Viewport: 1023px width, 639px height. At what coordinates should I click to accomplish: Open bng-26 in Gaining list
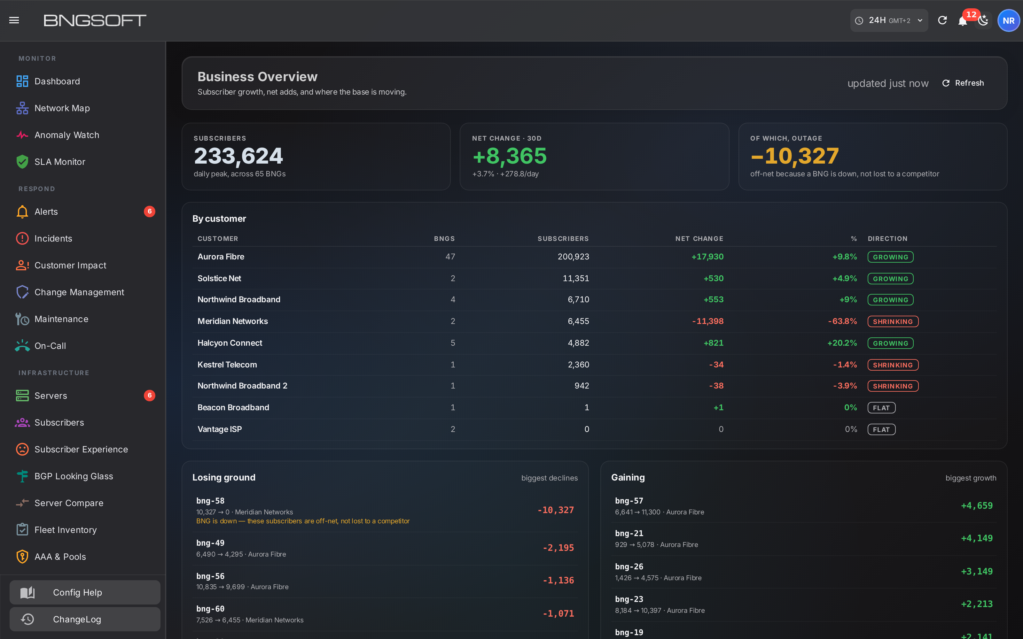pyautogui.click(x=804, y=572)
